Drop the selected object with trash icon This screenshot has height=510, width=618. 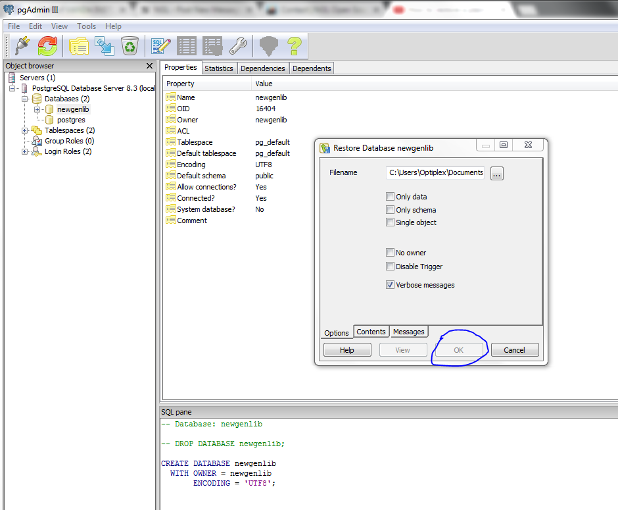pyautogui.click(x=130, y=45)
